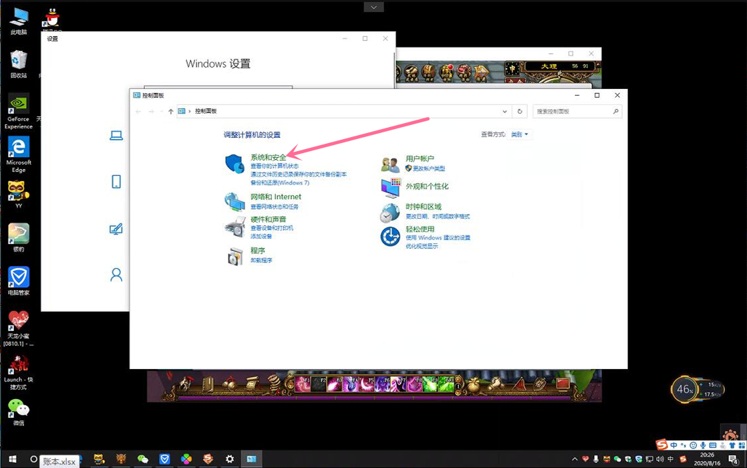
Task: Click the colorful pinwheel taskbar icon
Action: point(186,459)
